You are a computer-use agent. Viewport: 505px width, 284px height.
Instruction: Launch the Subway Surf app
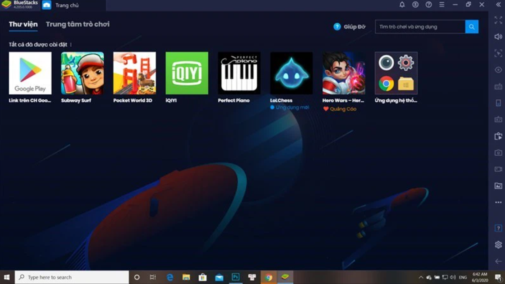coord(82,73)
